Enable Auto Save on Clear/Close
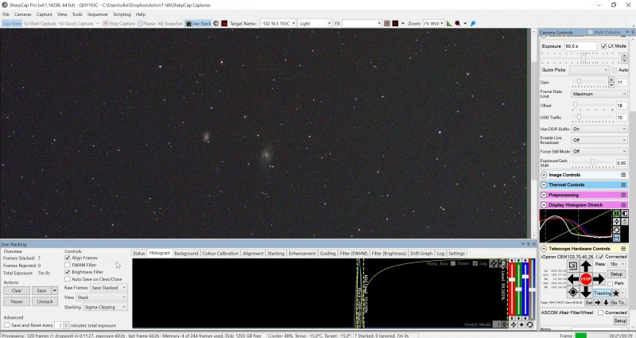 [68, 279]
